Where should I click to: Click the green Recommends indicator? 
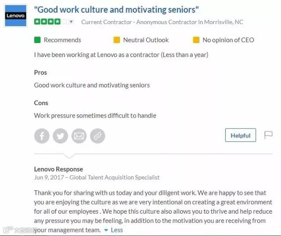pyautogui.click(x=37, y=40)
